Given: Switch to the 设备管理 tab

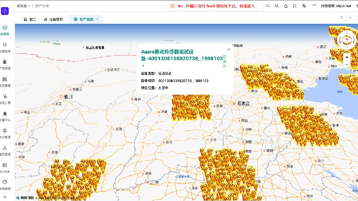Looking at the screenshot, I should pos(53,19).
